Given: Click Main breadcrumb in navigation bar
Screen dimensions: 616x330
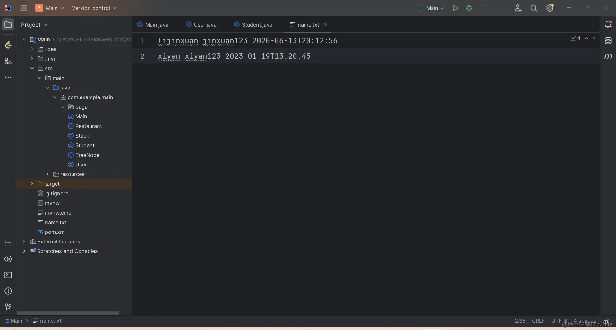Looking at the screenshot, I should (14, 321).
